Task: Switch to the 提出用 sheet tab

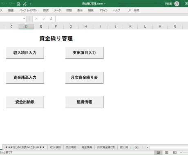Action: [x=124, y=147]
